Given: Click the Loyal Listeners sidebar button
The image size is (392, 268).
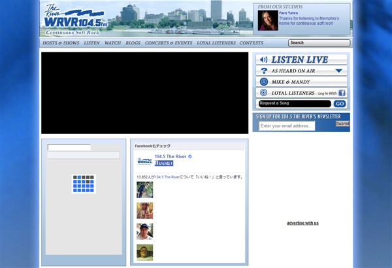Looking at the screenshot, I should click(301, 93).
